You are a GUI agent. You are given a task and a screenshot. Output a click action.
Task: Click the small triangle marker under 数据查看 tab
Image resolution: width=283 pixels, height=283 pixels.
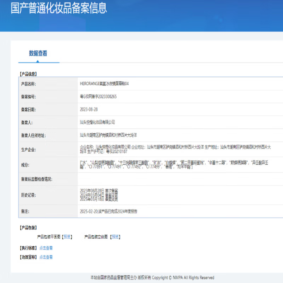(38, 61)
